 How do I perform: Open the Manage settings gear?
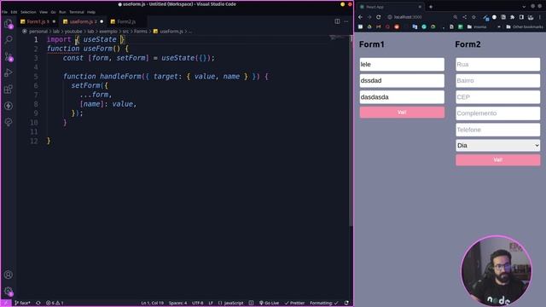[9, 291]
